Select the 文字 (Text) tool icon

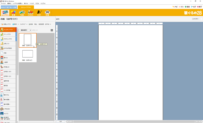(39, 13)
